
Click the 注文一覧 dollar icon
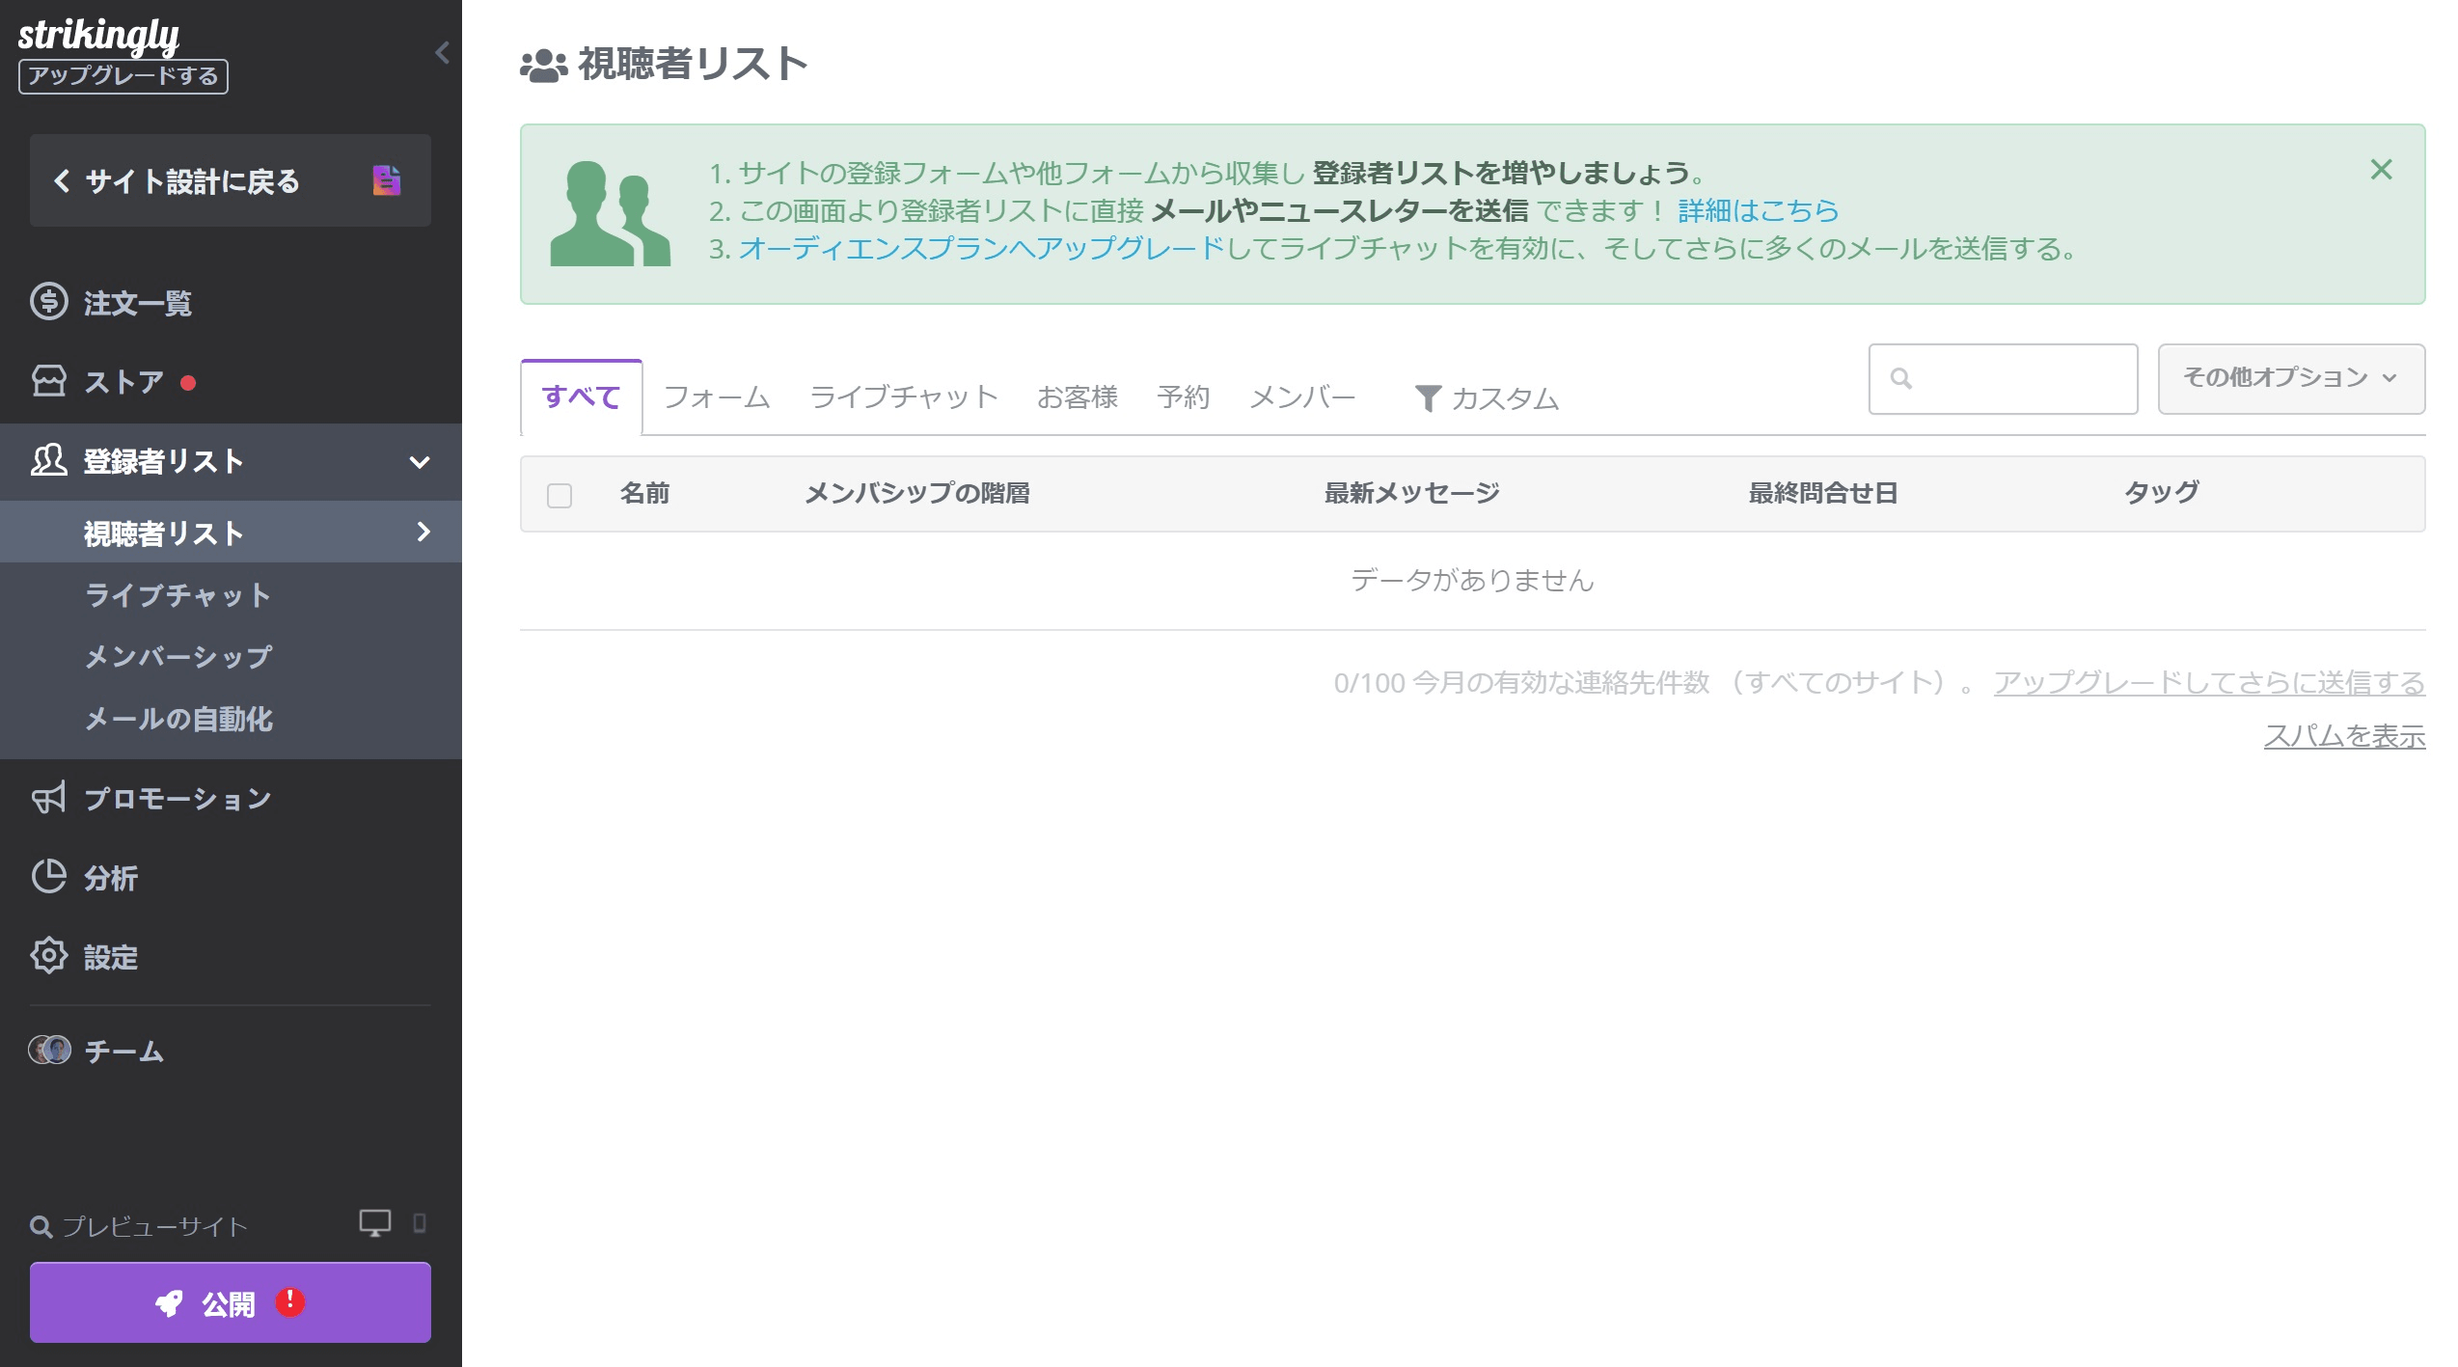[x=48, y=302]
